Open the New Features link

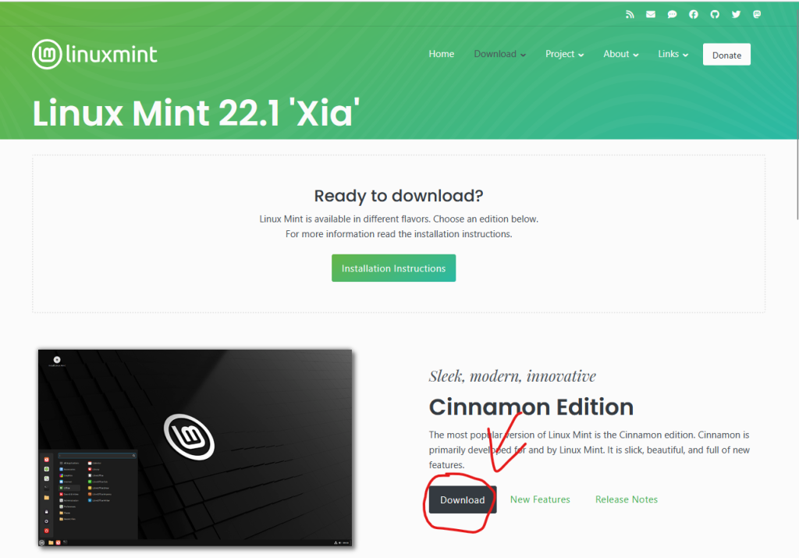click(x=540, y=499)
